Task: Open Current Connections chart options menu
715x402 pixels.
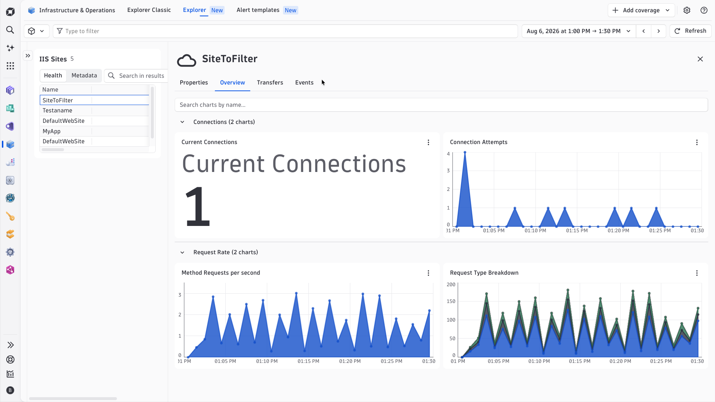Action: (428, 143)
